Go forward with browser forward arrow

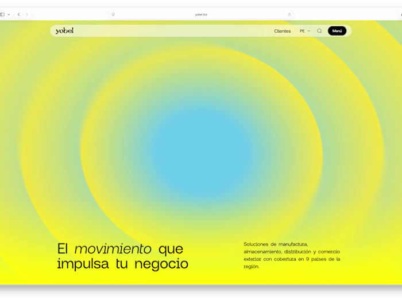tap(26, 14)
